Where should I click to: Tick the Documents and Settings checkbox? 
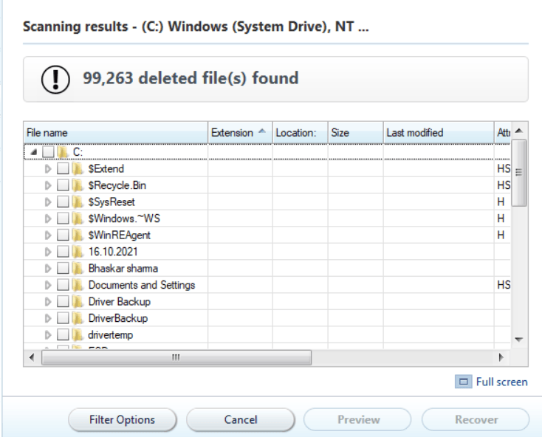tap(63, 285)
